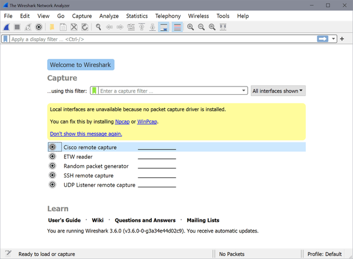The height and width of the screenshot is (259, 353).
Task: Follow the WinPcap install link
Action: coord(147,122)
